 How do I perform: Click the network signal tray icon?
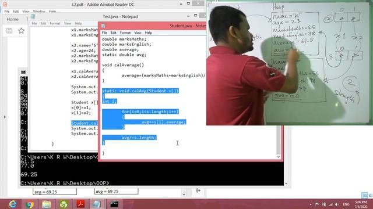[330, 204]
